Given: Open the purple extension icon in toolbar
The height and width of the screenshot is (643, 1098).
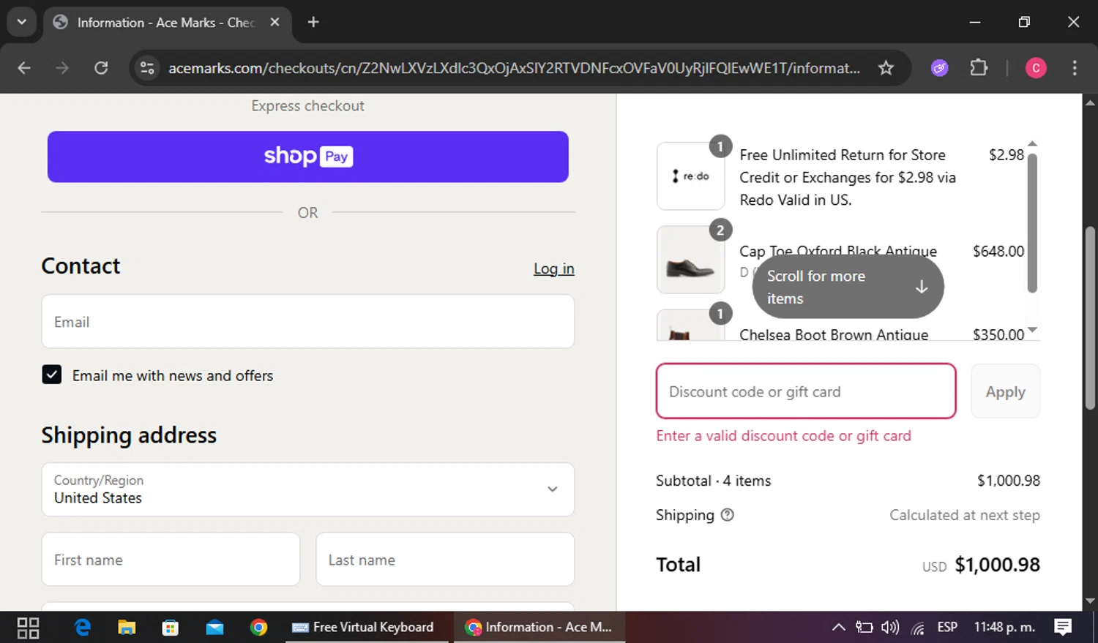Looking at the screenshot, I should [x=939, y=68].
